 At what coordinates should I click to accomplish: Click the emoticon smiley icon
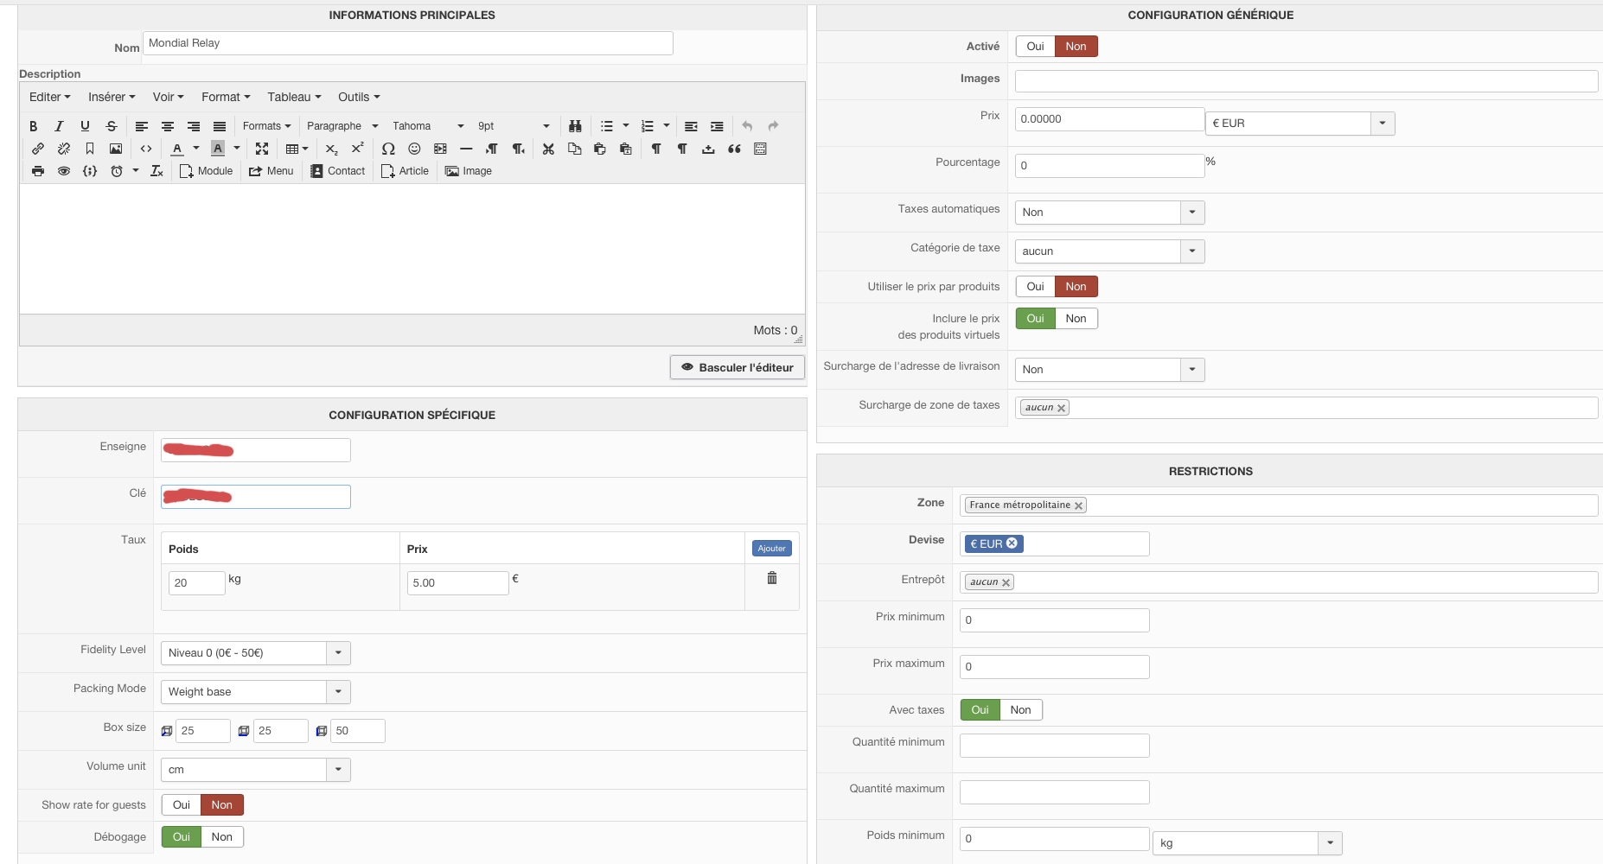coord(414,149)
